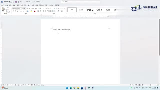This screenshot has height=90, width=160.
Task: Switch to the 开发工具 Developer tab
Action: [x=41, y=5]
